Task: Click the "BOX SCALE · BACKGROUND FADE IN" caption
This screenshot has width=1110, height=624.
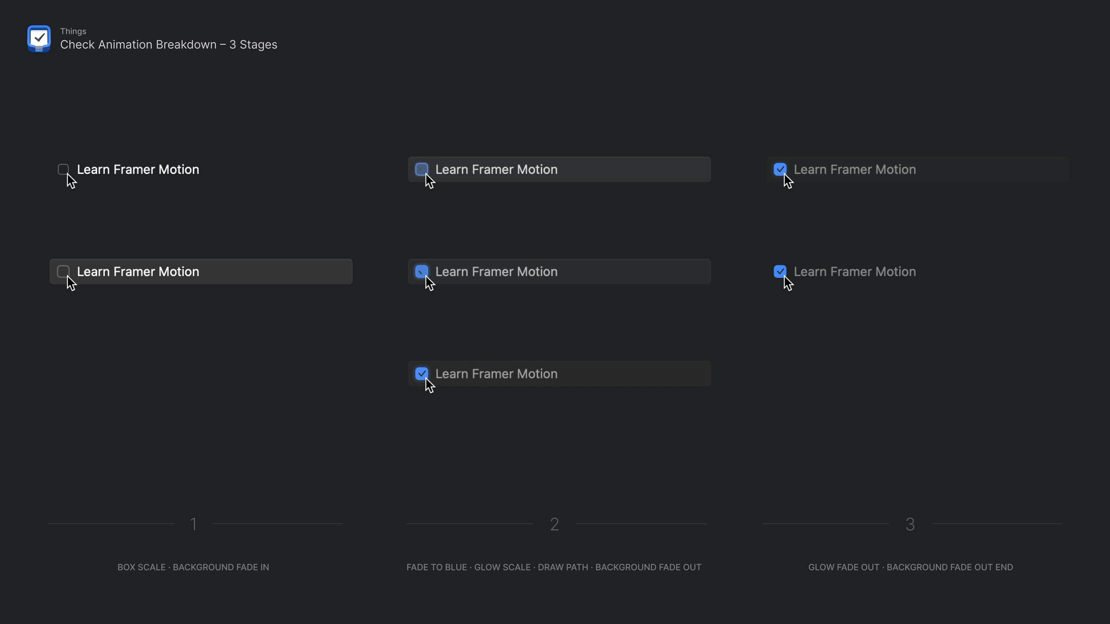Action: pyautogui.click(x=193, y=567)
